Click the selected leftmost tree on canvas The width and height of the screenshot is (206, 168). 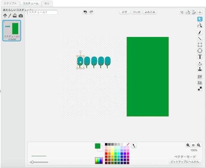point(80,62)
